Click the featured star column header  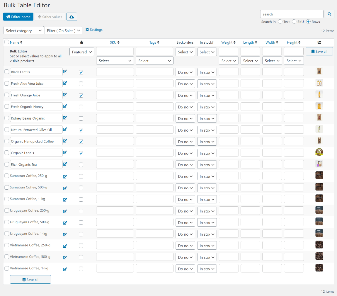click(81, 42)
